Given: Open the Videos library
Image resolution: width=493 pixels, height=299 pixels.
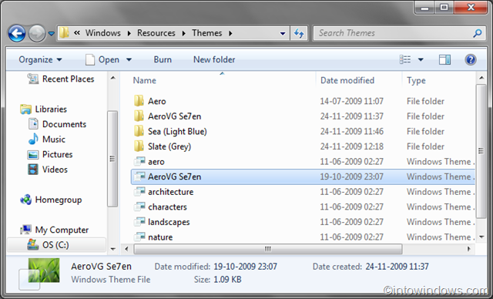Looking at the screenshot, I should [48, 170].
